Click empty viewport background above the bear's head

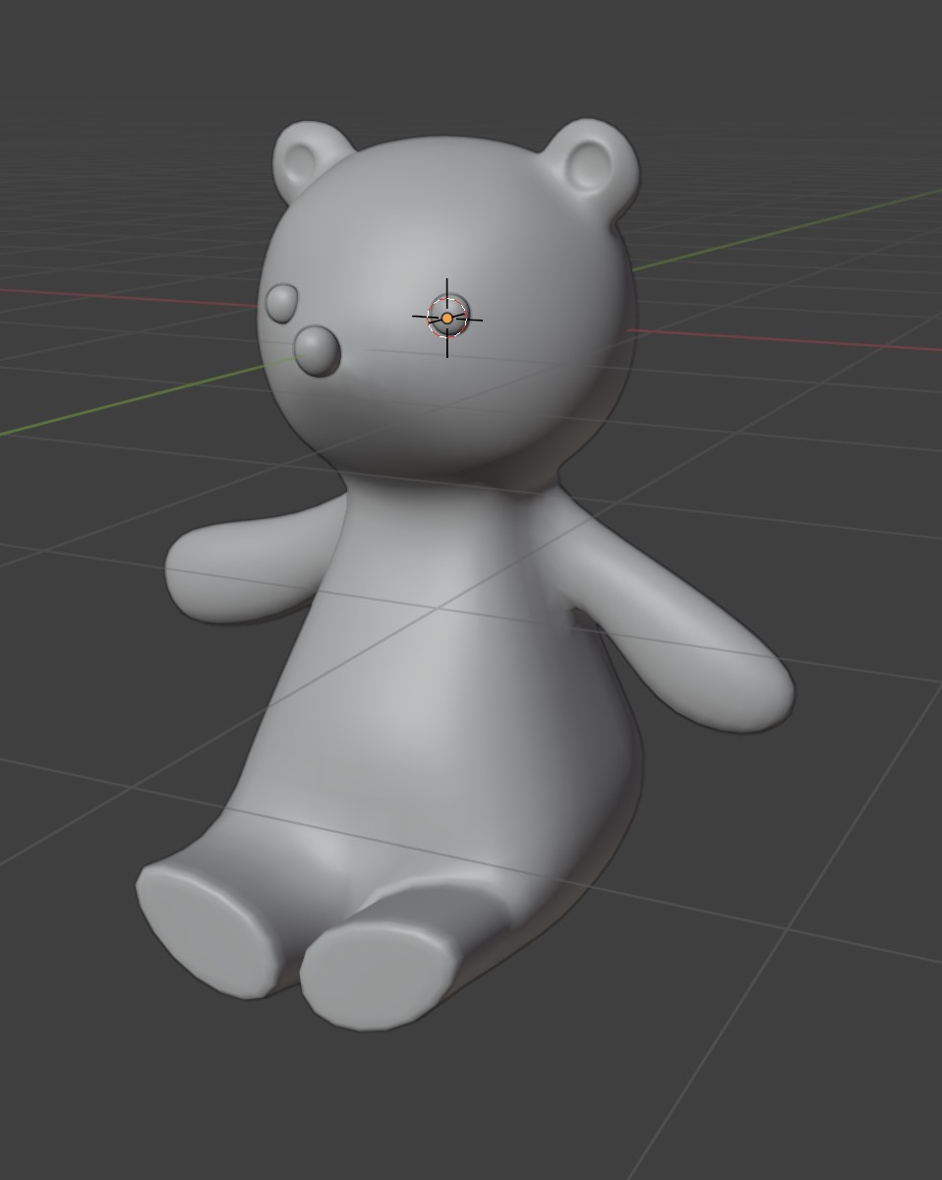coord(452,59)
